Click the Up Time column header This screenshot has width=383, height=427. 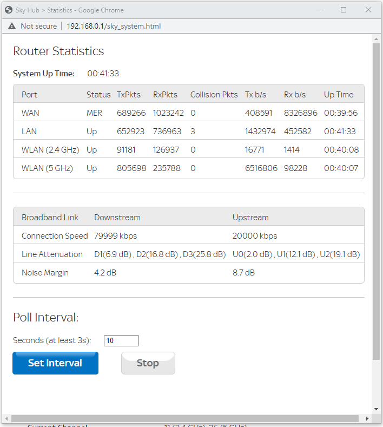[339, 95]
